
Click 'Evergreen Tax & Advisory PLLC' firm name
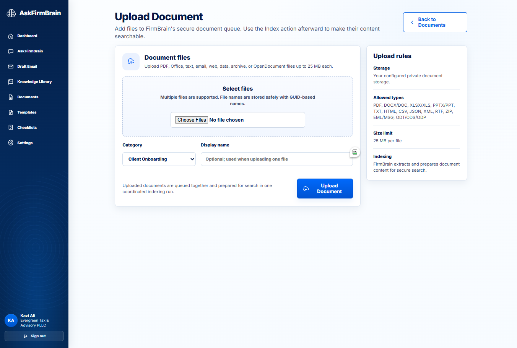pos(34,323)
